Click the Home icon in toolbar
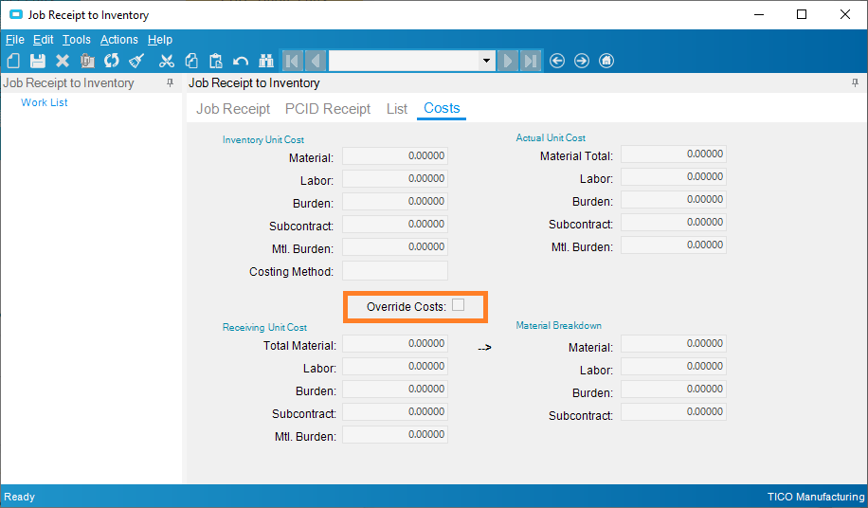Screen dimensions: 868x508 click(x=606, y=61)
